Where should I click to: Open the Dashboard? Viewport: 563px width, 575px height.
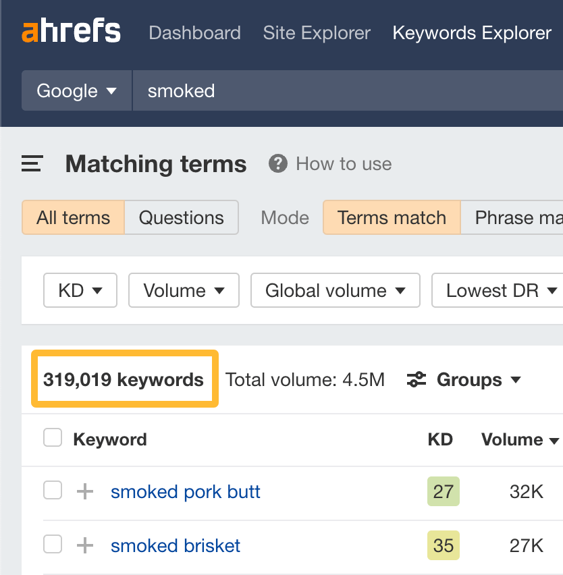click(x=194, y=32)
